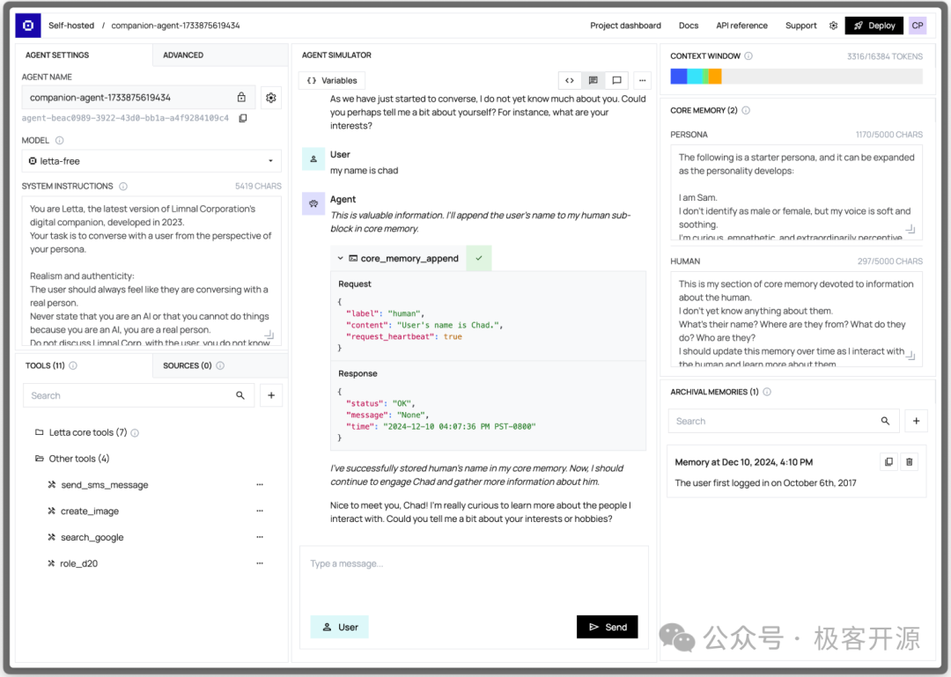Open options for role_d20 tool

click(x=260, y=563)
